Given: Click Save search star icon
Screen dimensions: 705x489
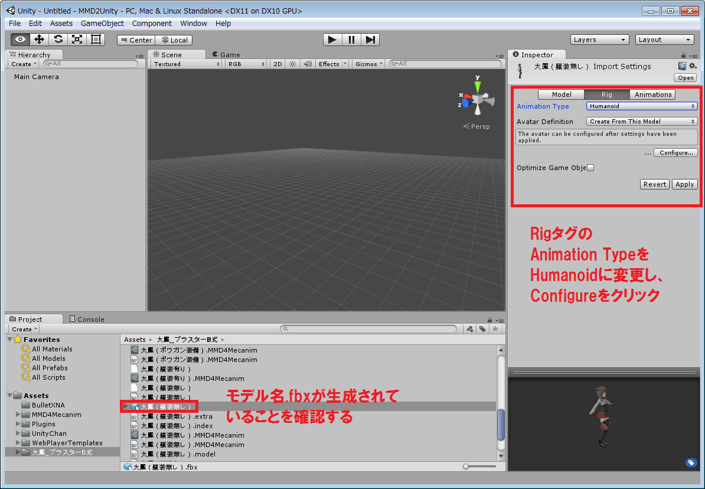Looking at the screenshot, I should click(x=495, y=329).
